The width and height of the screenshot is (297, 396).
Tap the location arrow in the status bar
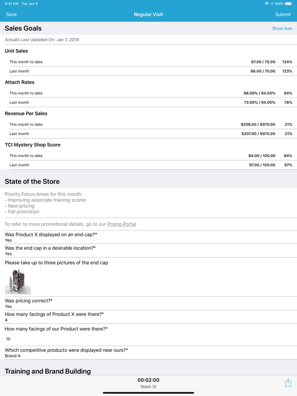[x=272, y=4]
